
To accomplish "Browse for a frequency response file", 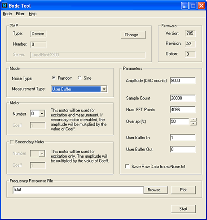I will click(155, 190).
